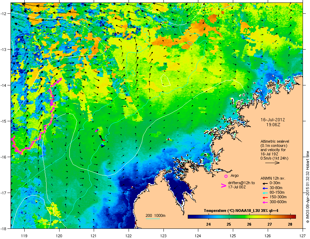310x239 pixels.
Task: Click the '150-300m' depth label
Action: (278, 197)
